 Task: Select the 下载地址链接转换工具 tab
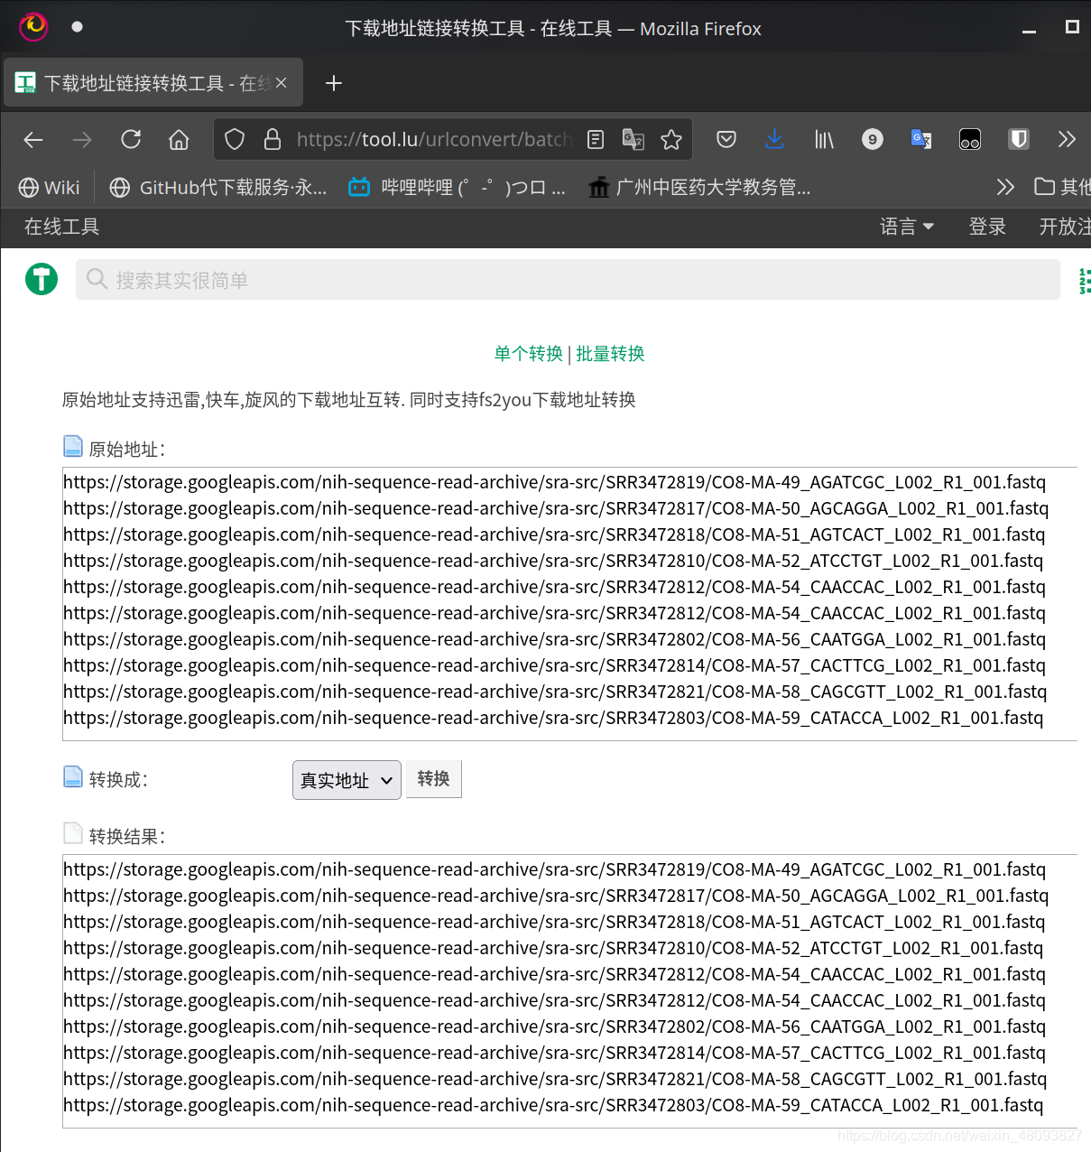(153, 83)
